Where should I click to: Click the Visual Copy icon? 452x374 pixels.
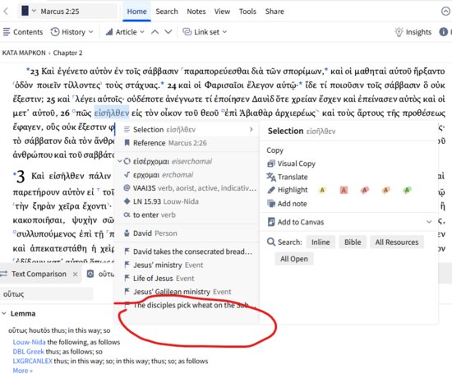[x=271, y=164]
